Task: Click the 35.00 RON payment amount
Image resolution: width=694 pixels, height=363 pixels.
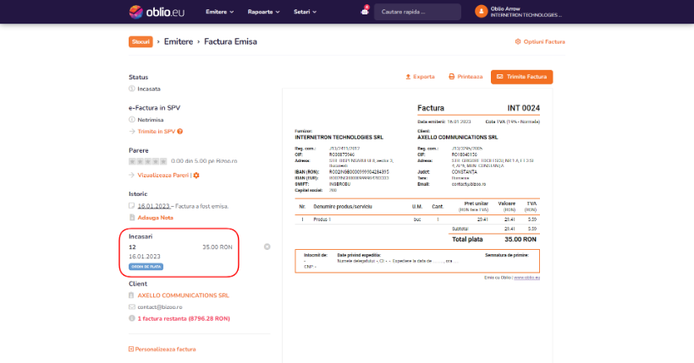Action: coord(218,247)
